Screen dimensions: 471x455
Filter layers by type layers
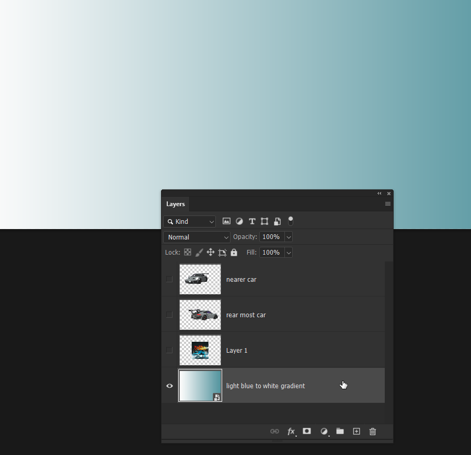251,221
